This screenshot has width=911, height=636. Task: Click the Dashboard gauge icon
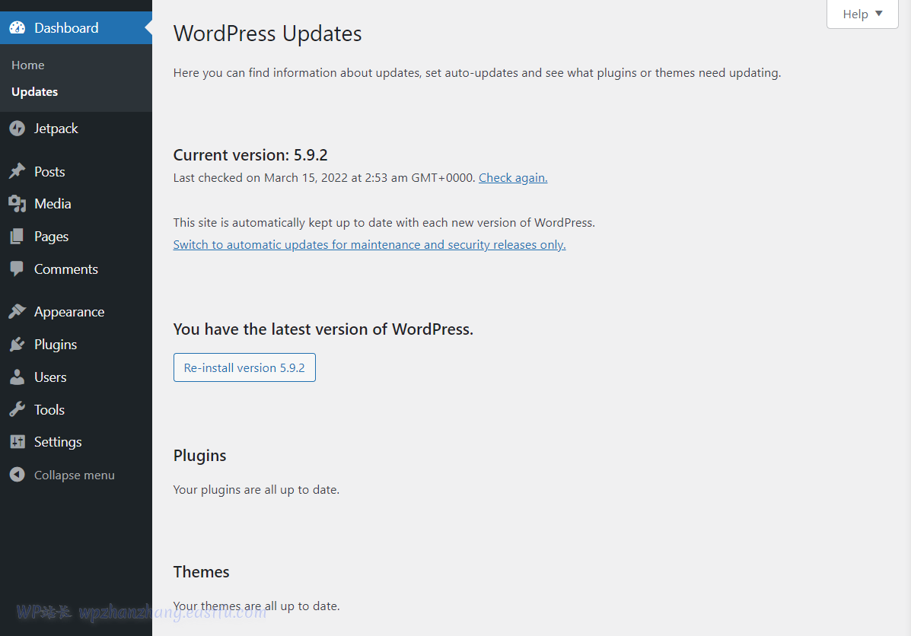17,28
